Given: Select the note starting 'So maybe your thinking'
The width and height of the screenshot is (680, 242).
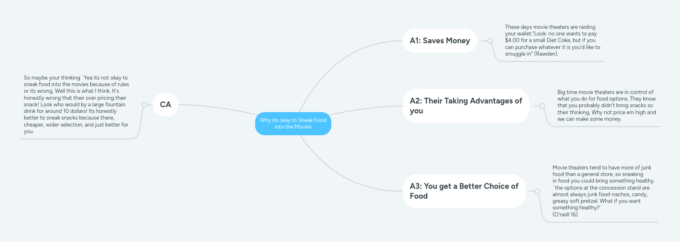Looking at the screenshot, I should [x=76, y=104].
